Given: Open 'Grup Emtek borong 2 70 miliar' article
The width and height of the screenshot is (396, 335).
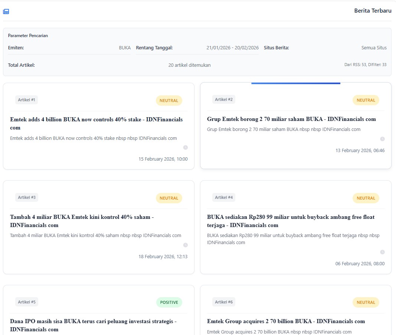Looking at the screenshot, I should (291, 119).
